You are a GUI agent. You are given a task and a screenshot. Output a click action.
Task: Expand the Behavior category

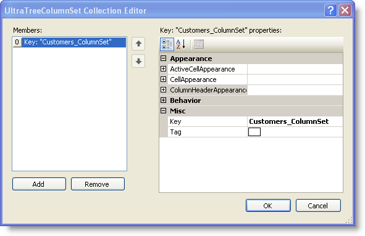point(164,100)
